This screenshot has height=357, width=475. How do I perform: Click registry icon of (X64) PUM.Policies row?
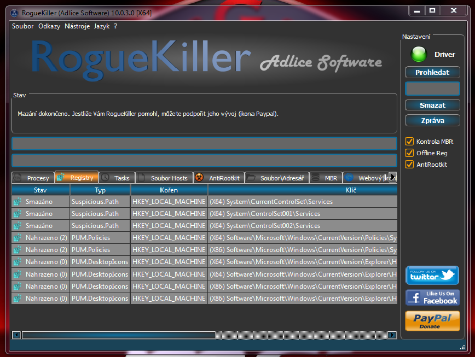pos(18,238)
